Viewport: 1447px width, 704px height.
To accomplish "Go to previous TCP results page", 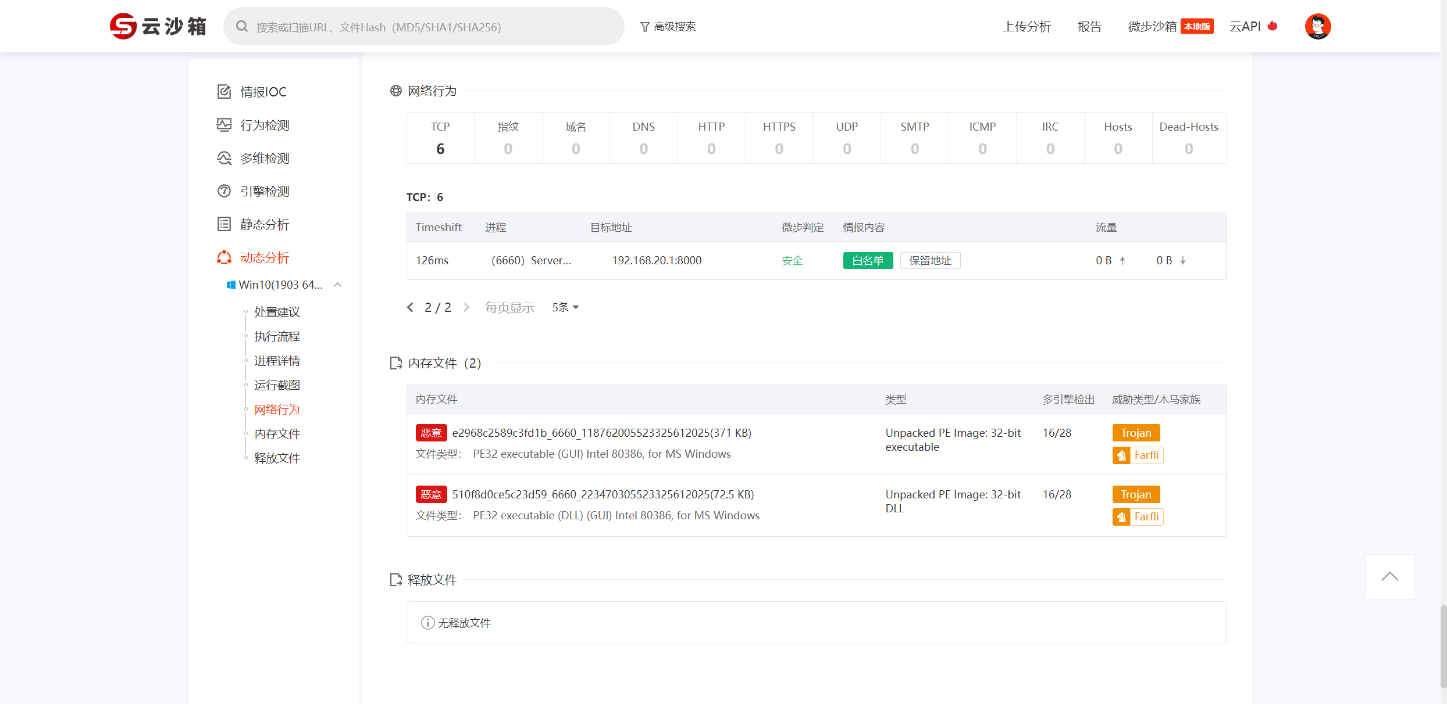I will pos(411,307).
